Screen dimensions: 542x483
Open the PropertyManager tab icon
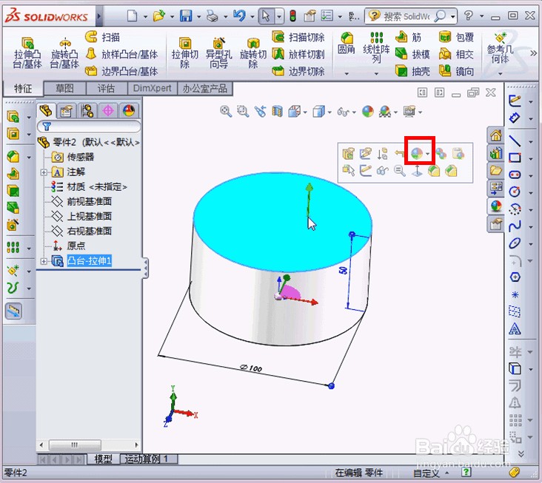[x=66, y=111]
